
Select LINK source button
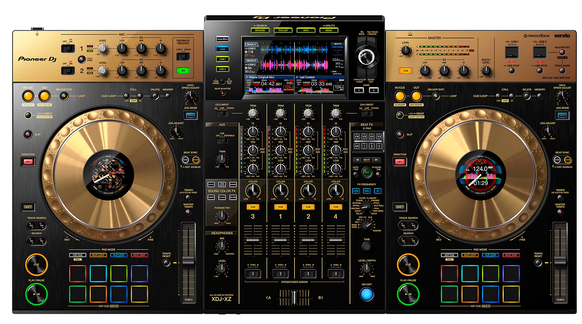[222, 49]
